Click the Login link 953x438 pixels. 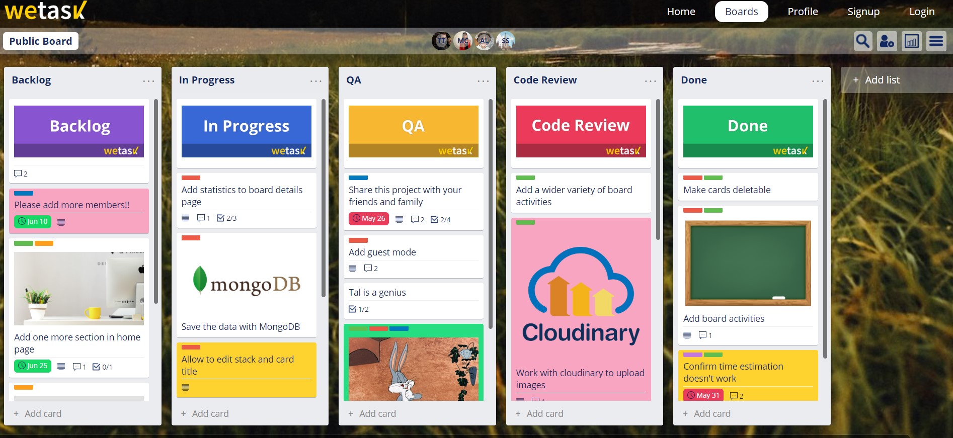921,12
